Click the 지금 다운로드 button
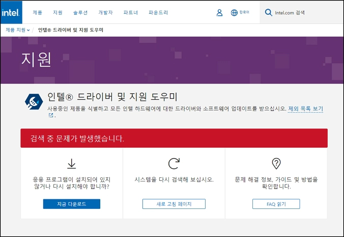 pos(72,204)
